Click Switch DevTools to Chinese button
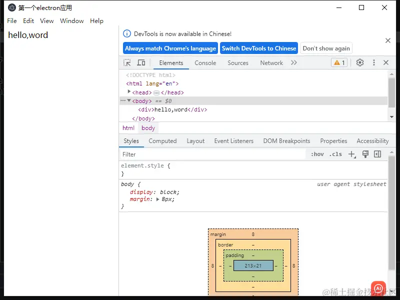Screen dimensions: 400x300 [259, 48]
